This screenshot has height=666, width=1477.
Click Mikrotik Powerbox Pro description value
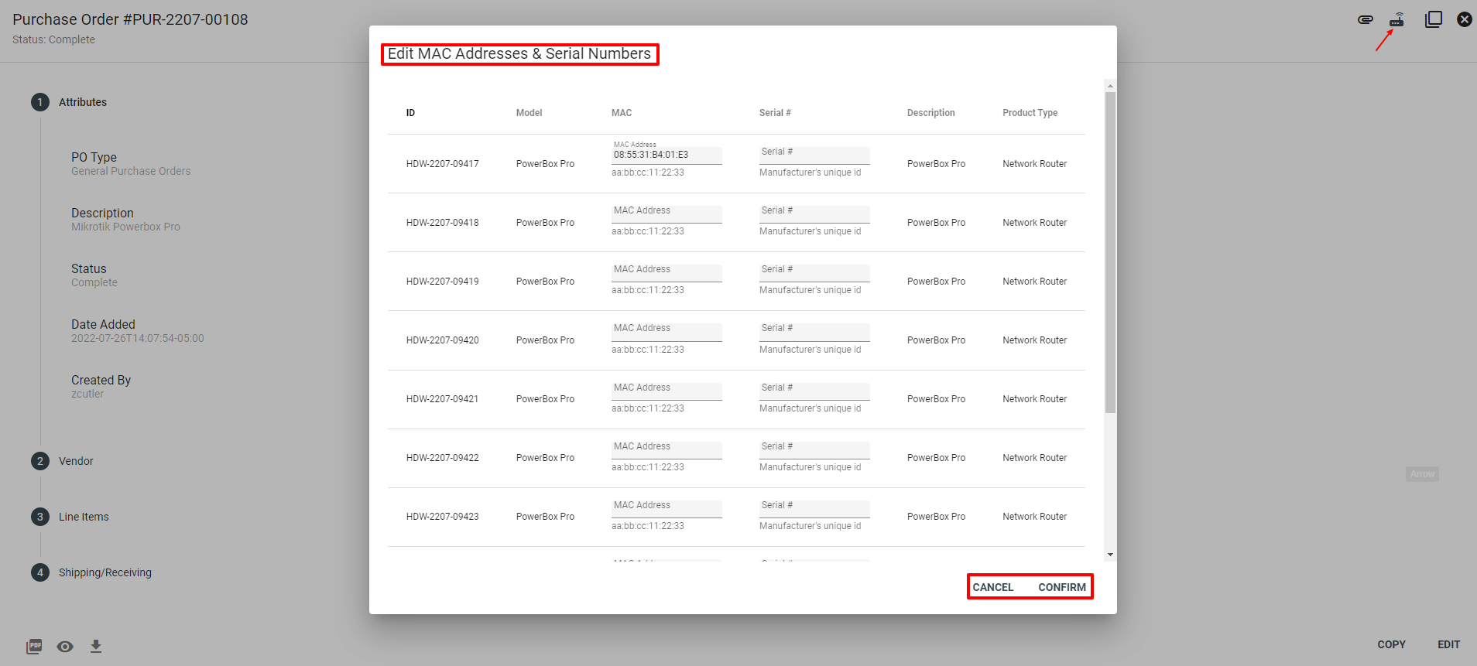tap(125, 227)
